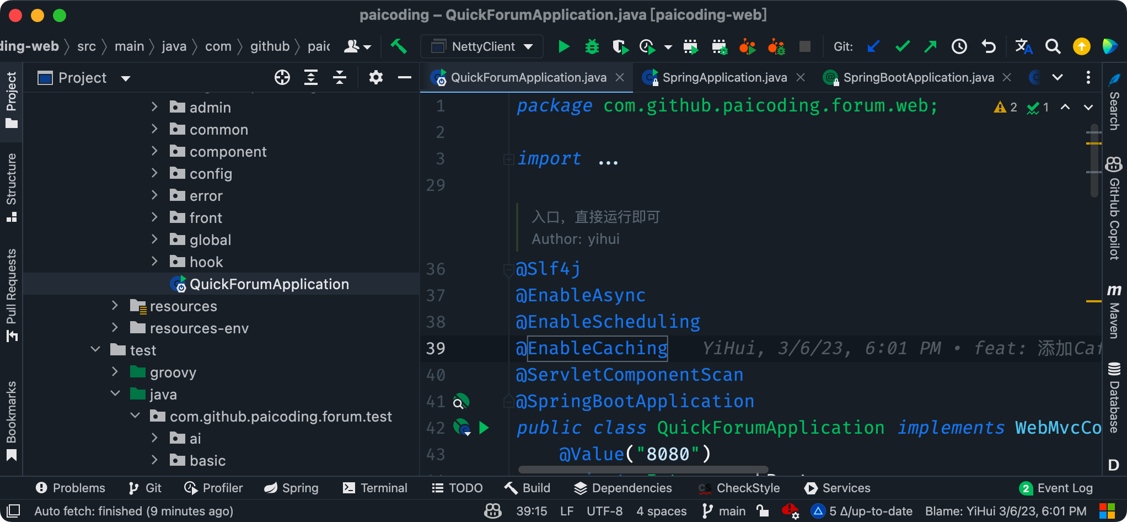
Task: Unfold the collapsed import block
Action: pyautogui.click(x=508, y=159)
